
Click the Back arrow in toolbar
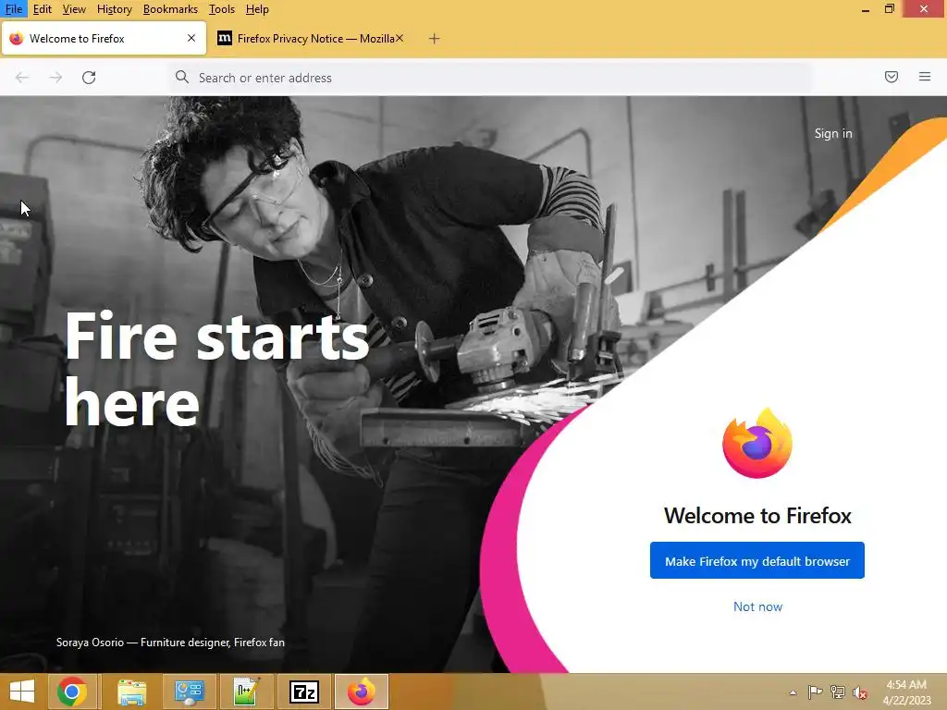point(22,78)
